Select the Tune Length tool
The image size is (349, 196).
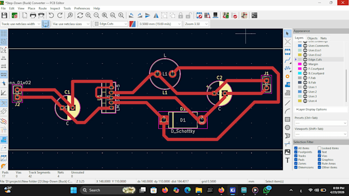(x=287, y=68)
